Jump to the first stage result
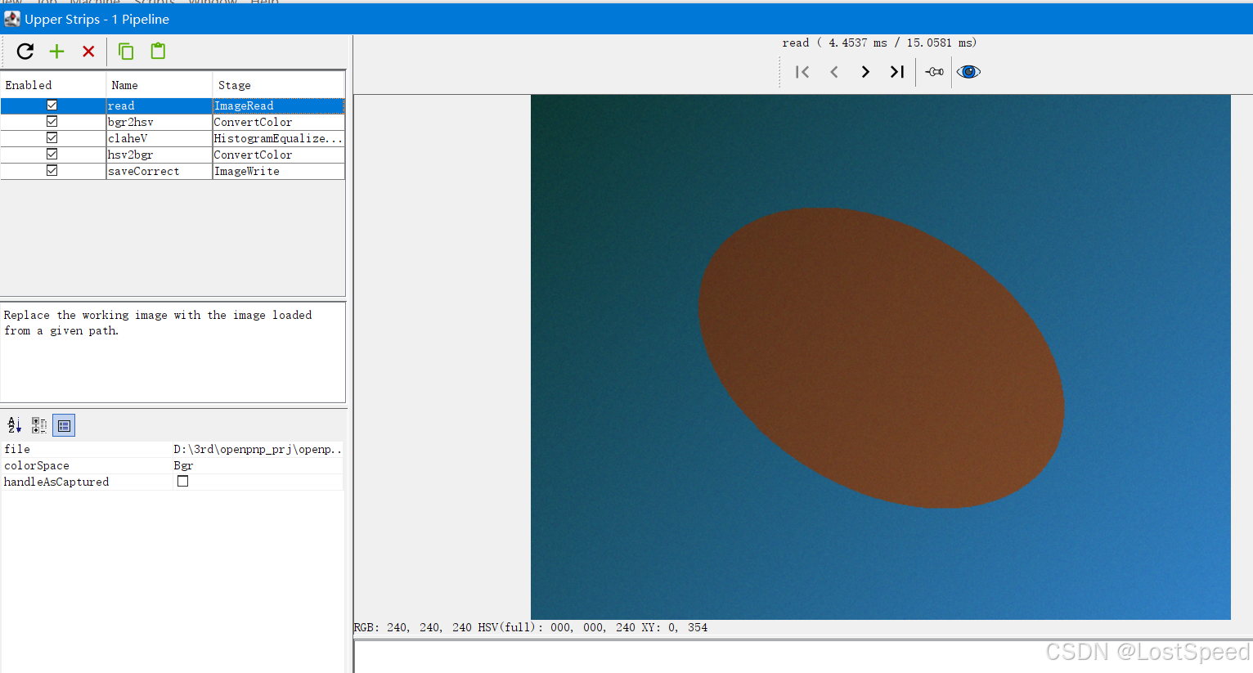This screenshot has height=673, width=1253. [x=802, y=72]
